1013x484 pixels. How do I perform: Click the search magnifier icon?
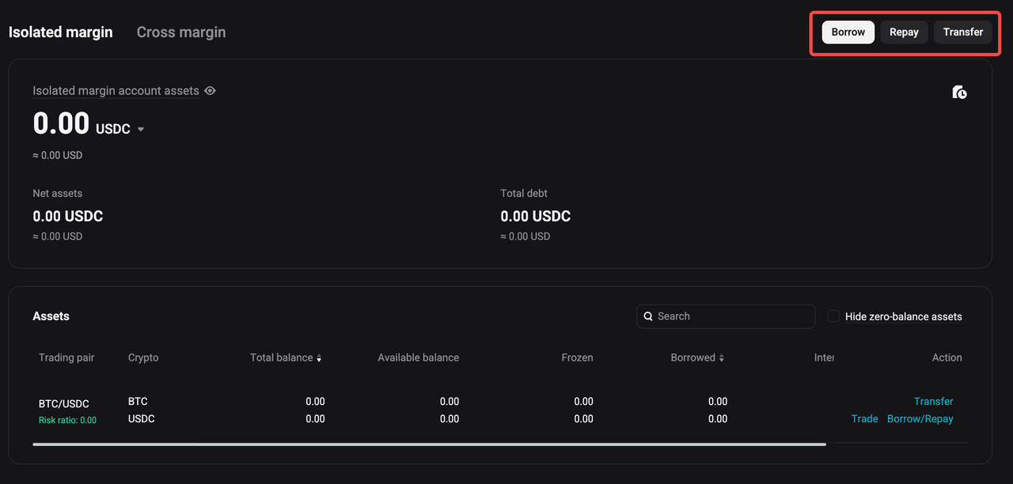tap(648, 316)
